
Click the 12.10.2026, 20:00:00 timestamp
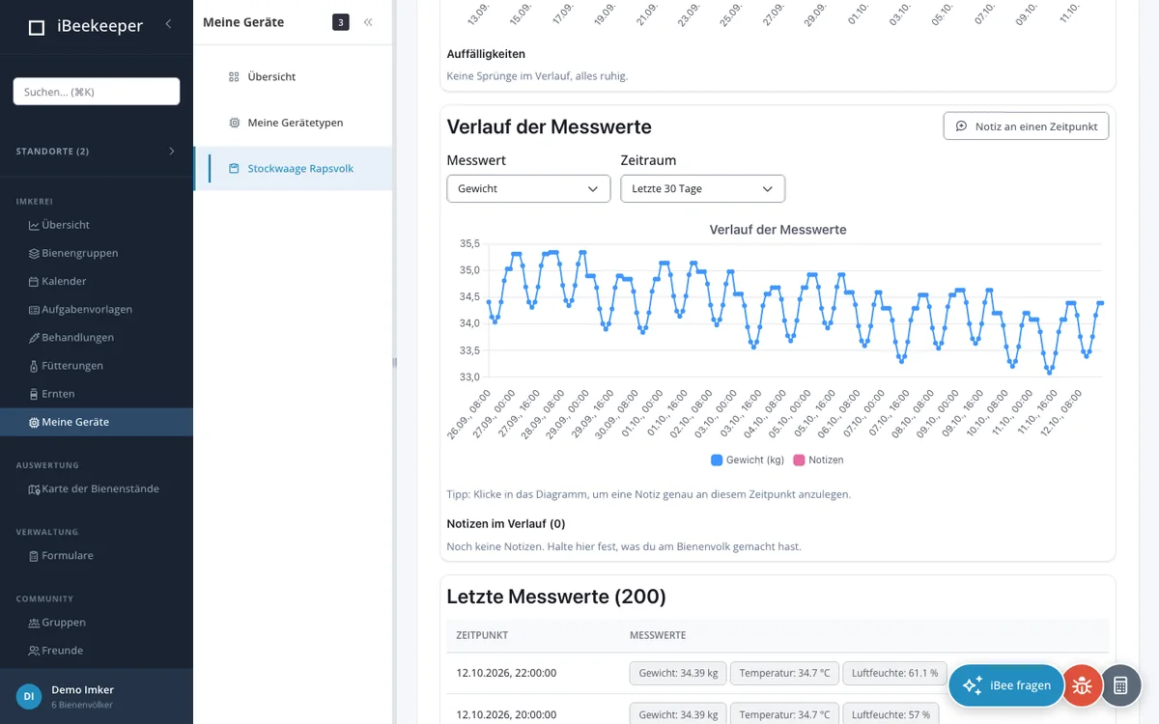(506, 714)
